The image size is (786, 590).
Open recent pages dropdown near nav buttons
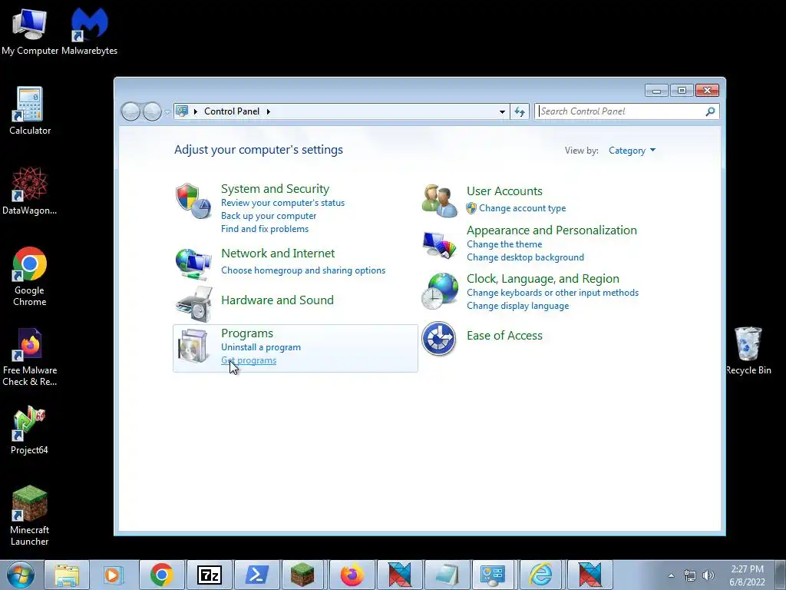(x=167, y=112)
